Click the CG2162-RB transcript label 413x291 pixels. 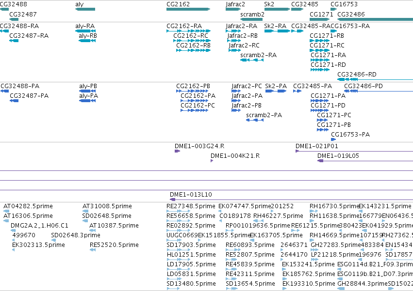tap(193, 46)
